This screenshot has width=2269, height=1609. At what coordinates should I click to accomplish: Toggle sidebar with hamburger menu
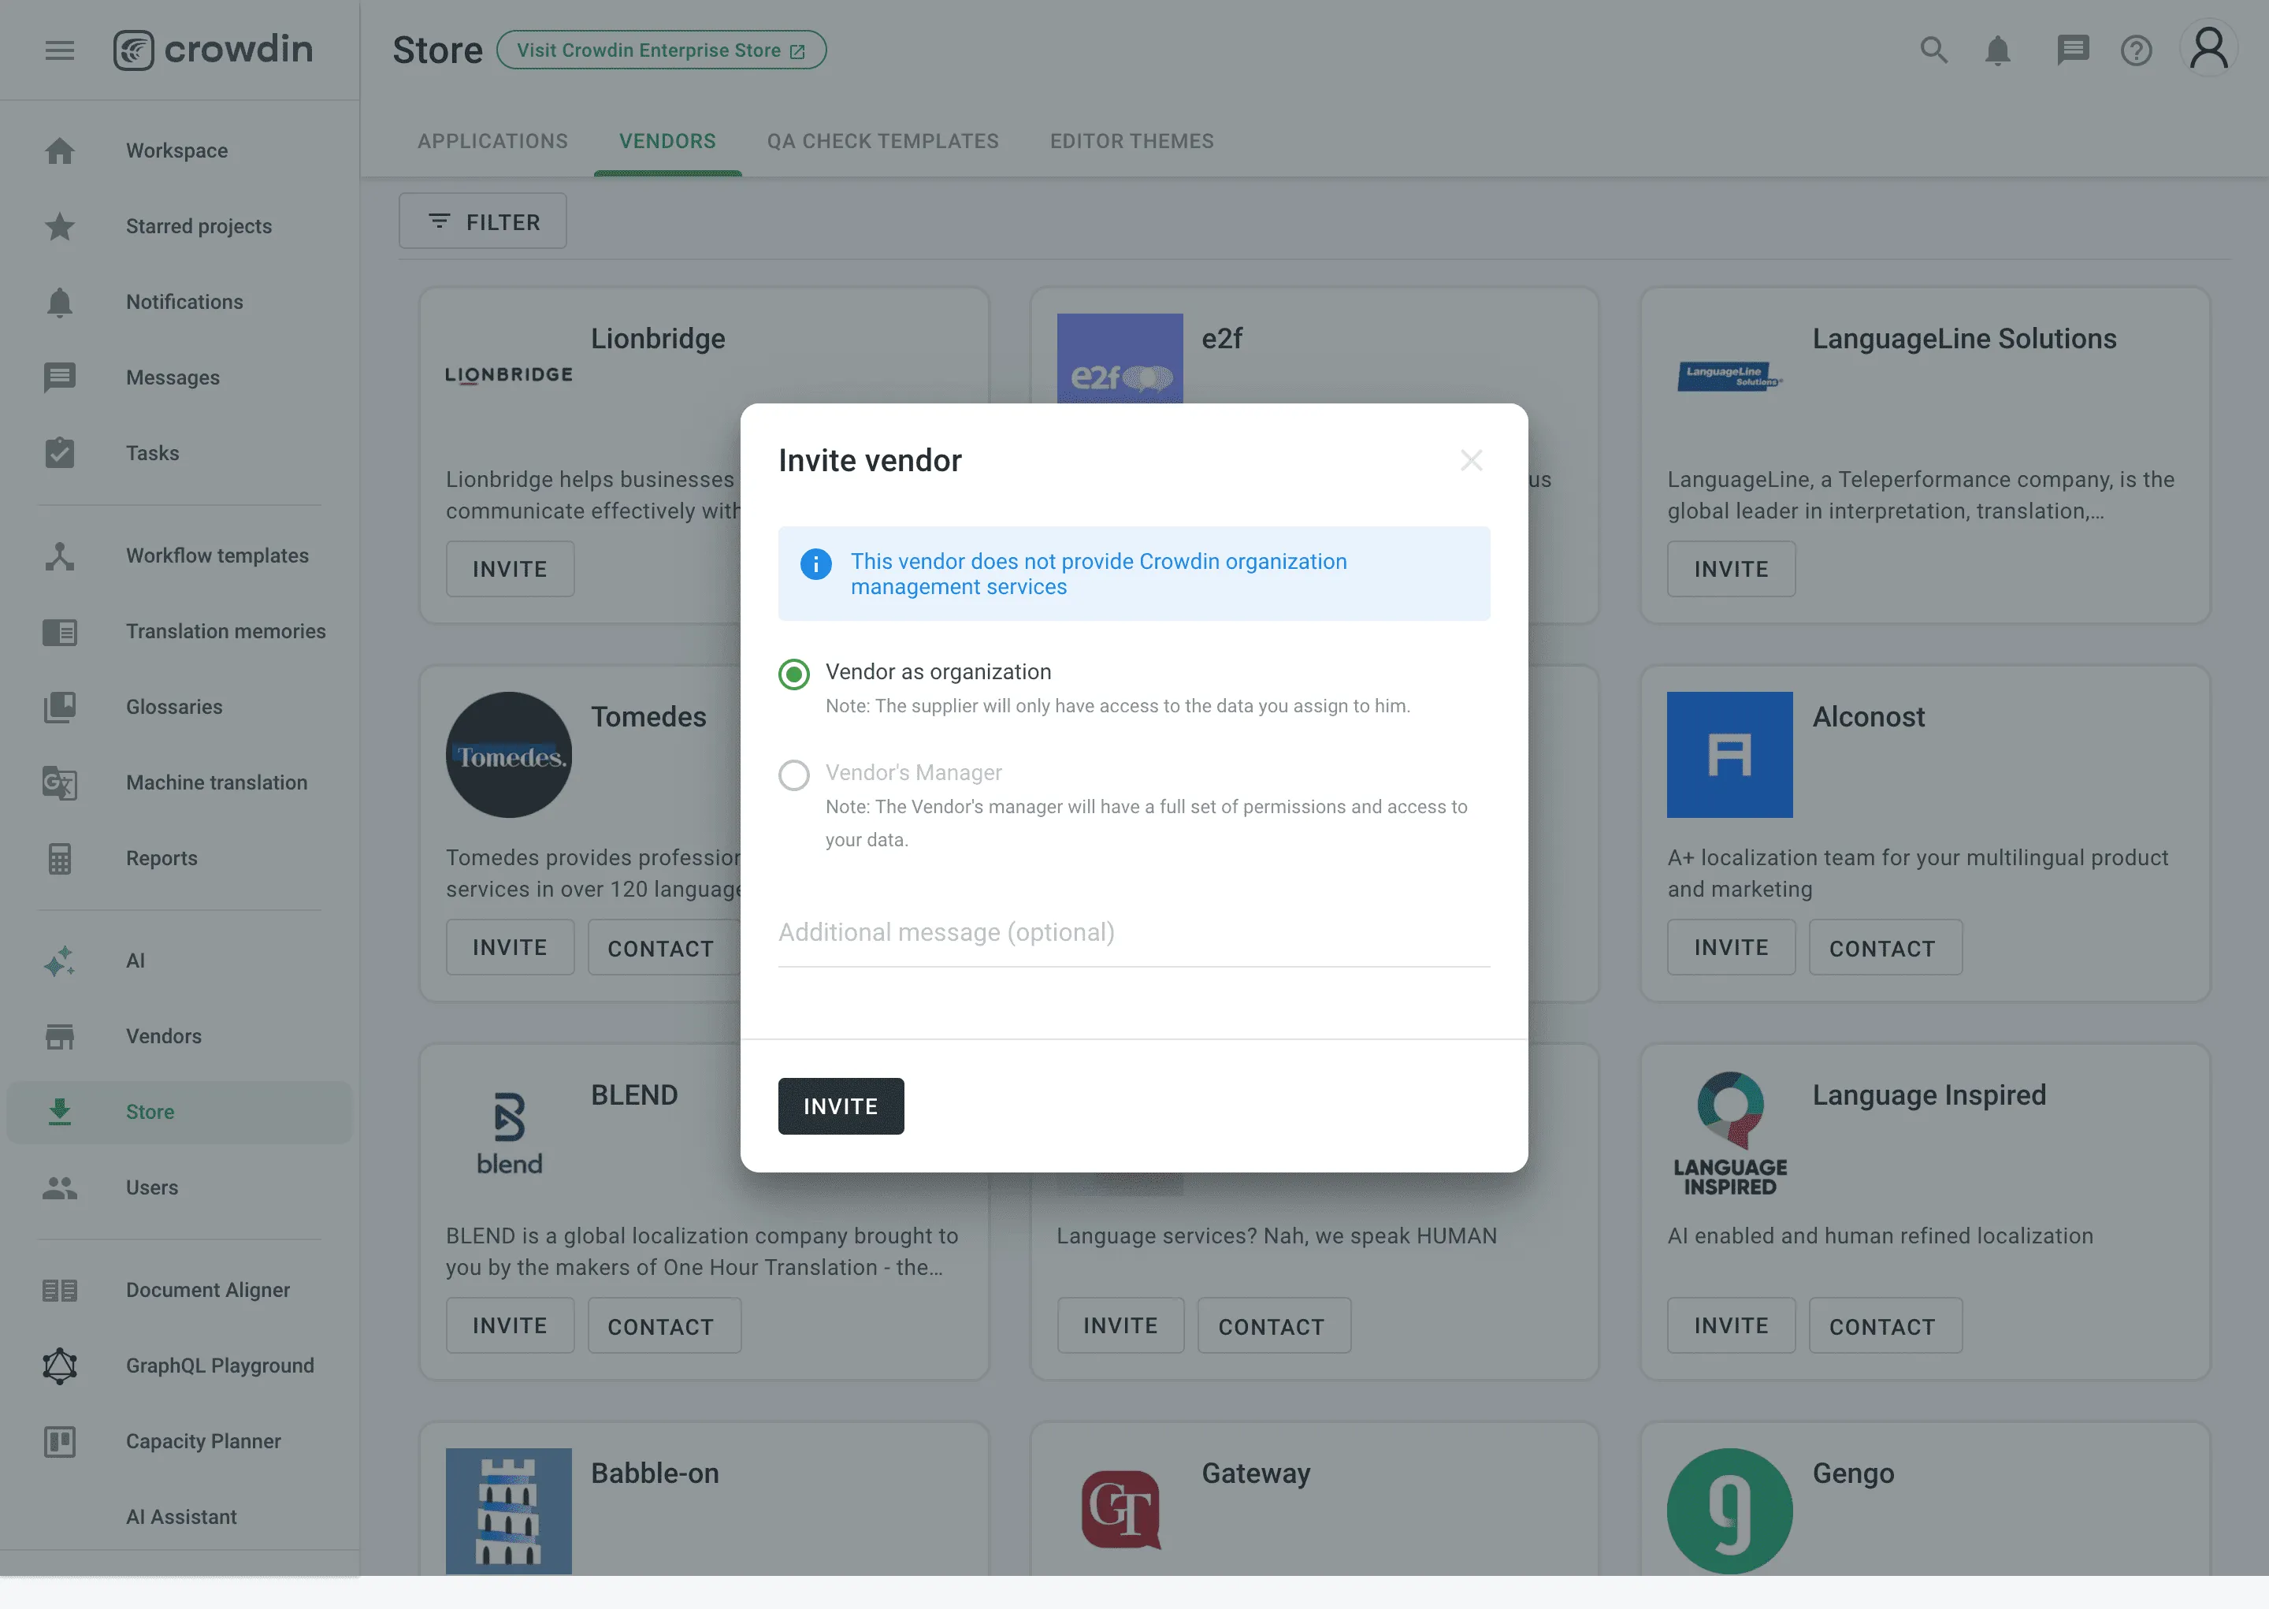coord(59,50)
